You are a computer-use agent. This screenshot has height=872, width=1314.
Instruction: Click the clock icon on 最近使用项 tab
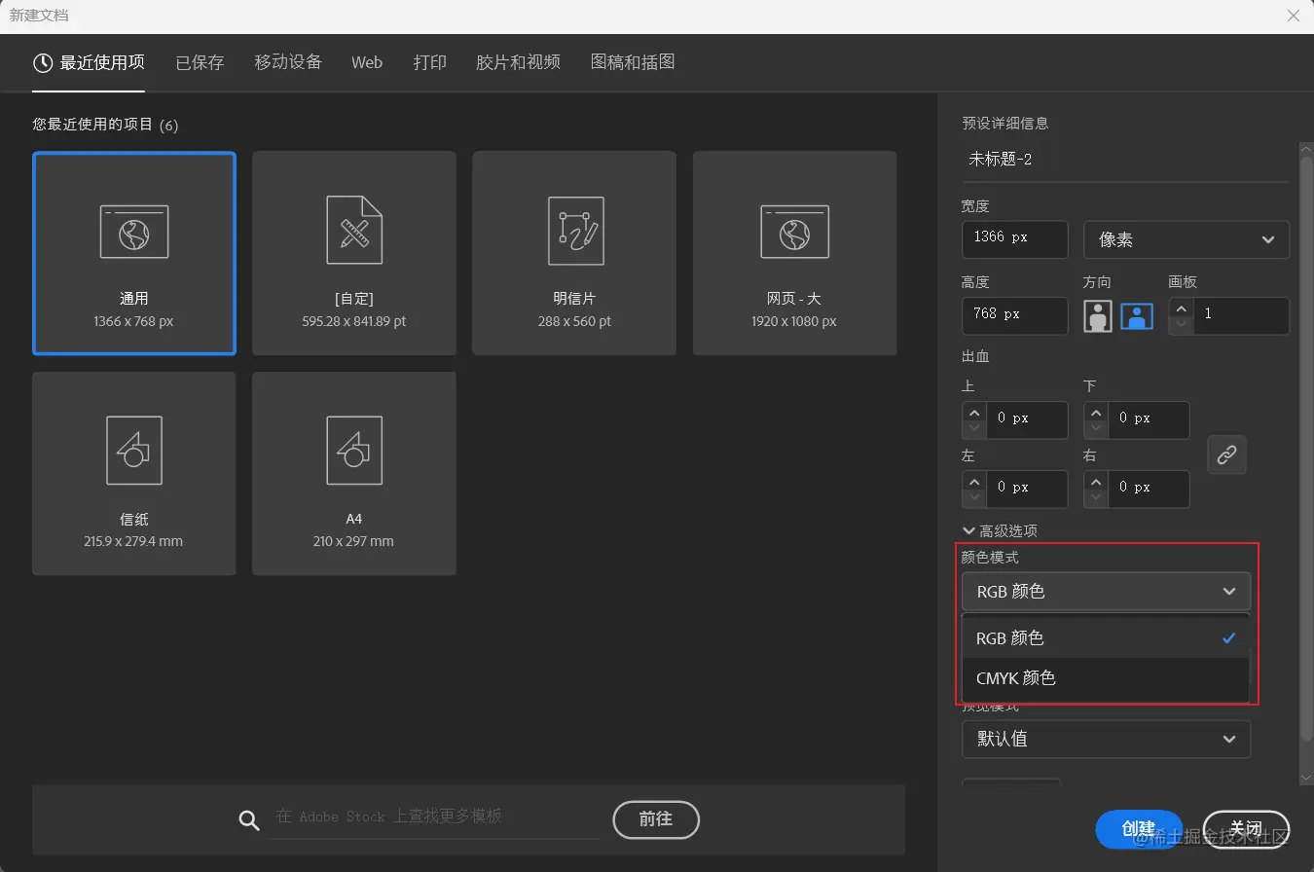[41, 61]
